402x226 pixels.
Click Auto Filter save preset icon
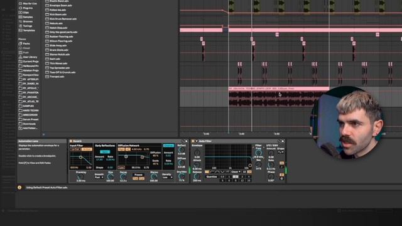coord(283,141)
